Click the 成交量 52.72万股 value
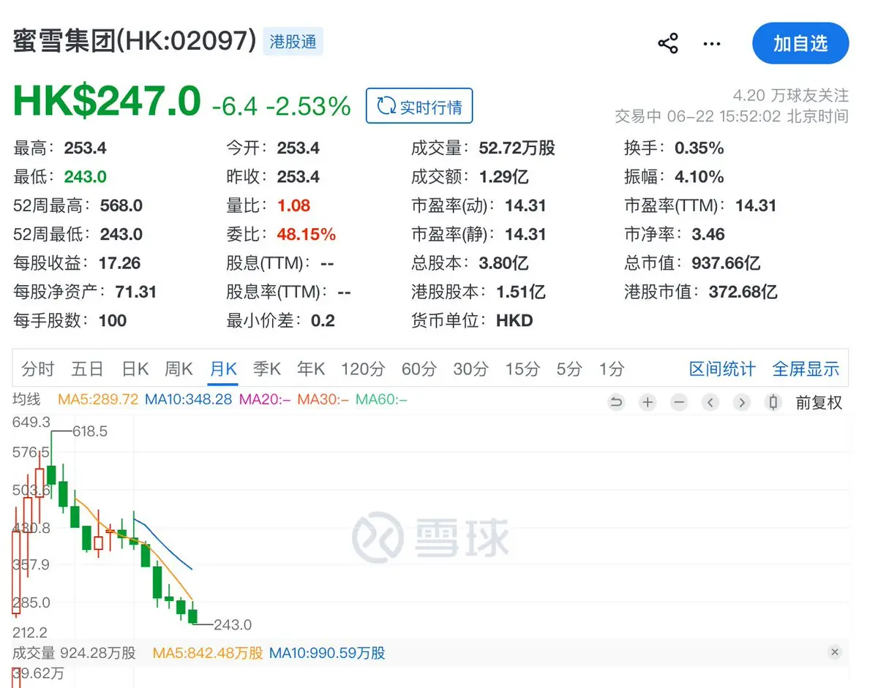The image size is (878, 688). click(x=517, y=148)
